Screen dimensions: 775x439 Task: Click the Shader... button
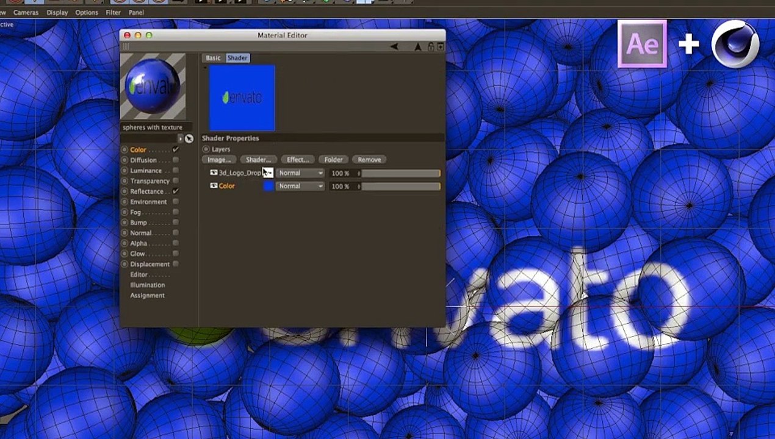point(259,160)
